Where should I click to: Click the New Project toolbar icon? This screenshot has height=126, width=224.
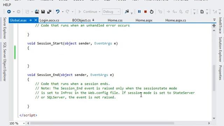pos(27,12)
